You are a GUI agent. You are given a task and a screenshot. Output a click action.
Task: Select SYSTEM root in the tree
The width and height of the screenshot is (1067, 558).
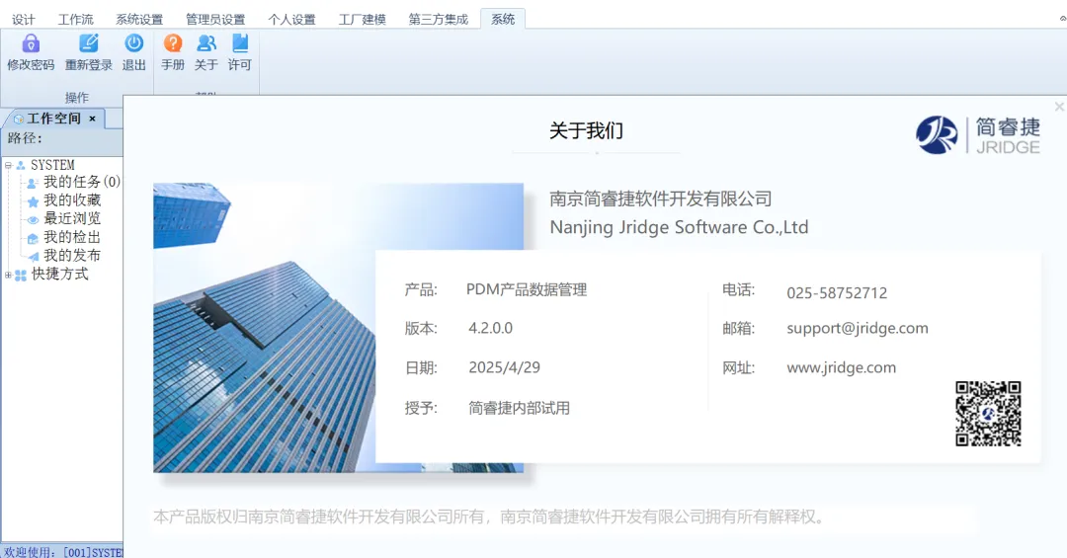52,165
